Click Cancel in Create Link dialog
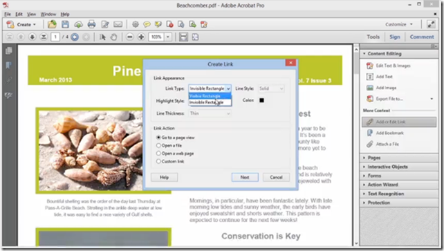This screenshot has height=251, width=444. click(x=276, y=178)
